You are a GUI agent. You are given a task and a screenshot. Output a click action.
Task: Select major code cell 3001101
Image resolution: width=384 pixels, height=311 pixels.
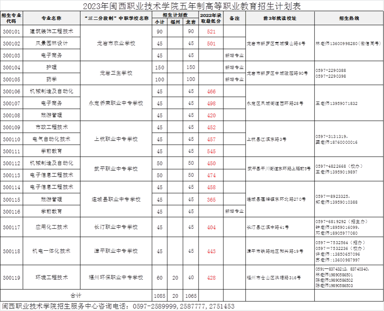pos(11,31)
